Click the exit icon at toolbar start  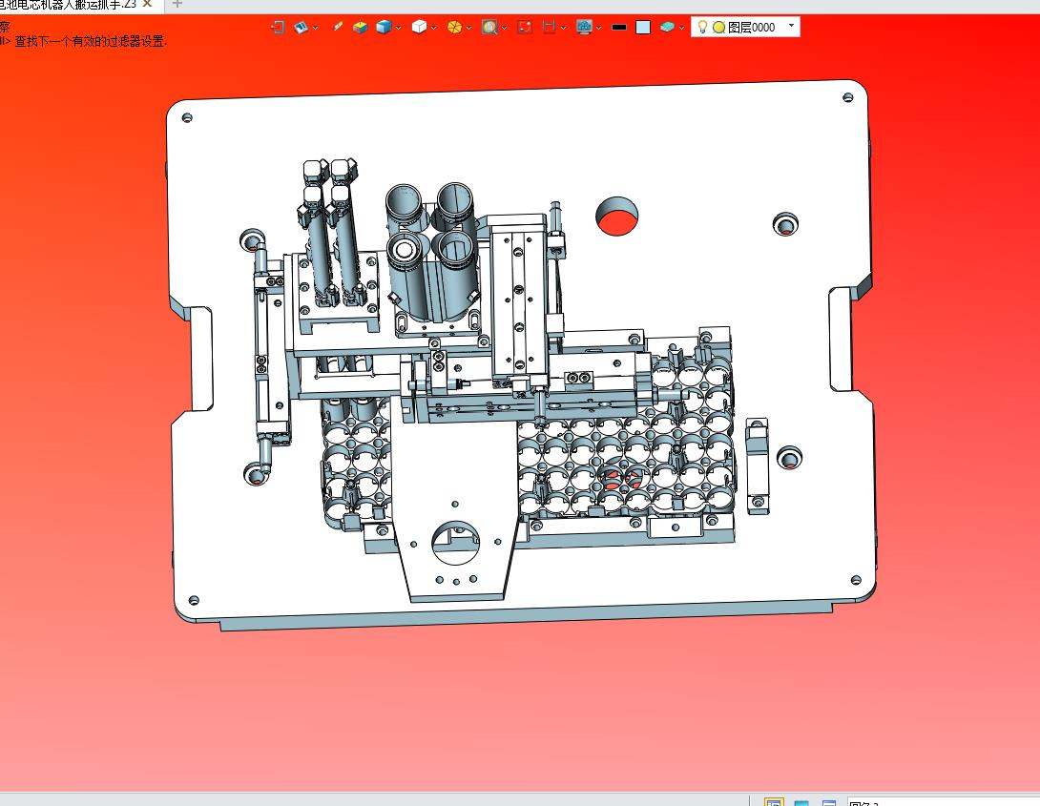point(278,27)
